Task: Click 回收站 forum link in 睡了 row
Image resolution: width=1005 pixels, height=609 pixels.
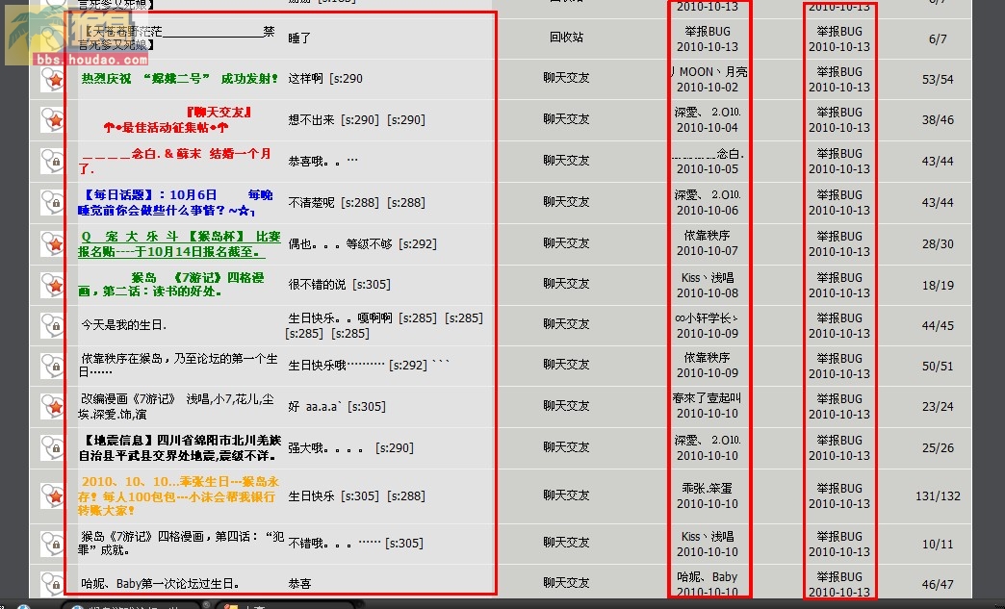Action: pos(566,38)
